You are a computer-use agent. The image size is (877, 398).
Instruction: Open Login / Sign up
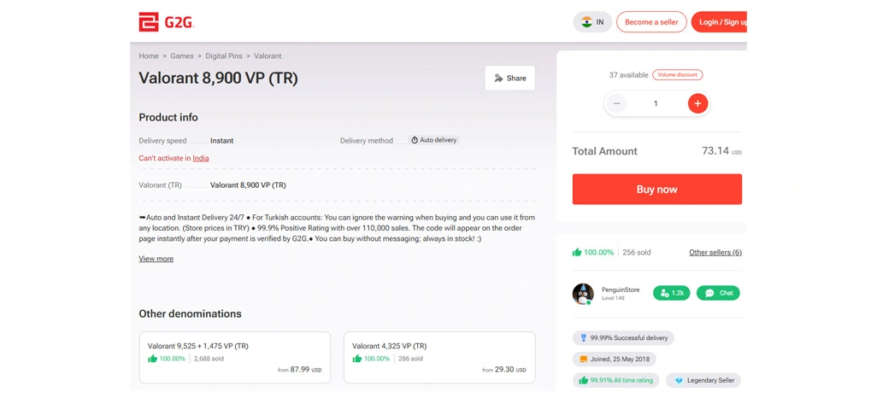click(x=720, y=22)
